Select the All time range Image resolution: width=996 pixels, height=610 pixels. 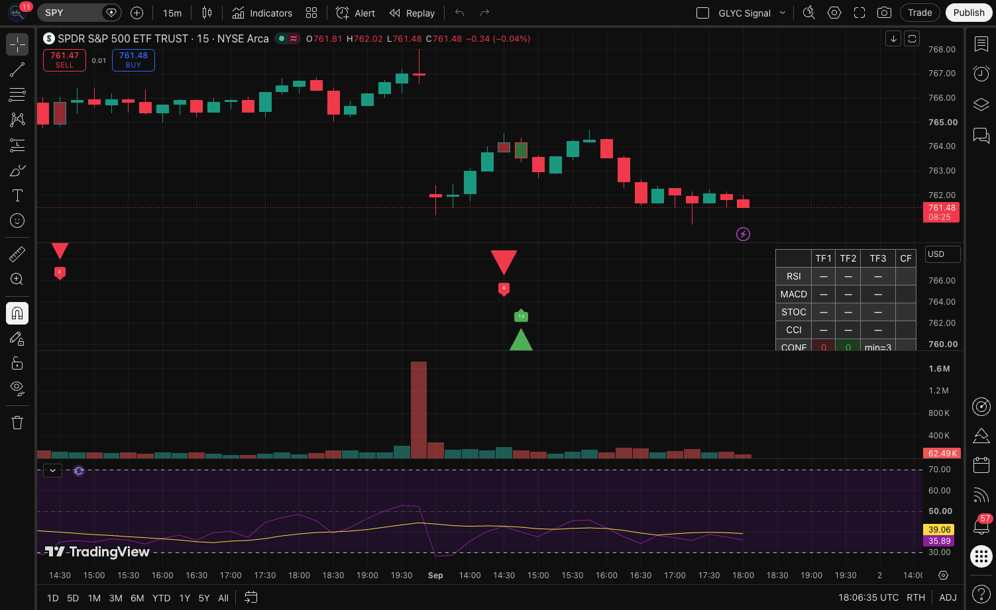[223, 598]
